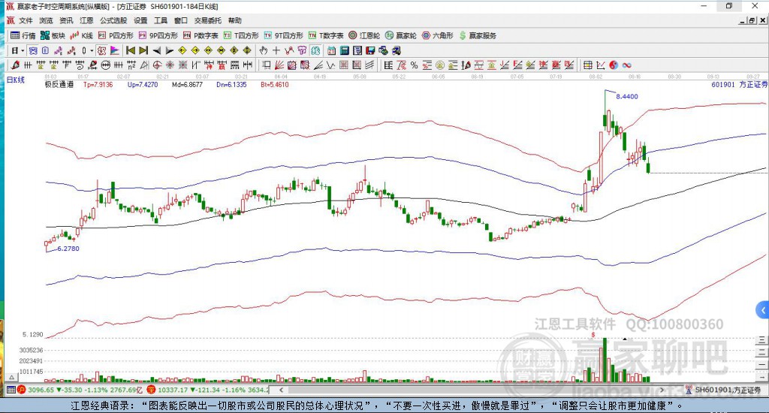Click the black left arrow icon

pos(156,50)
